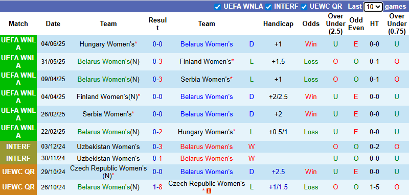
Task: Click the Odd Even column header
Action: coord(356,24)
